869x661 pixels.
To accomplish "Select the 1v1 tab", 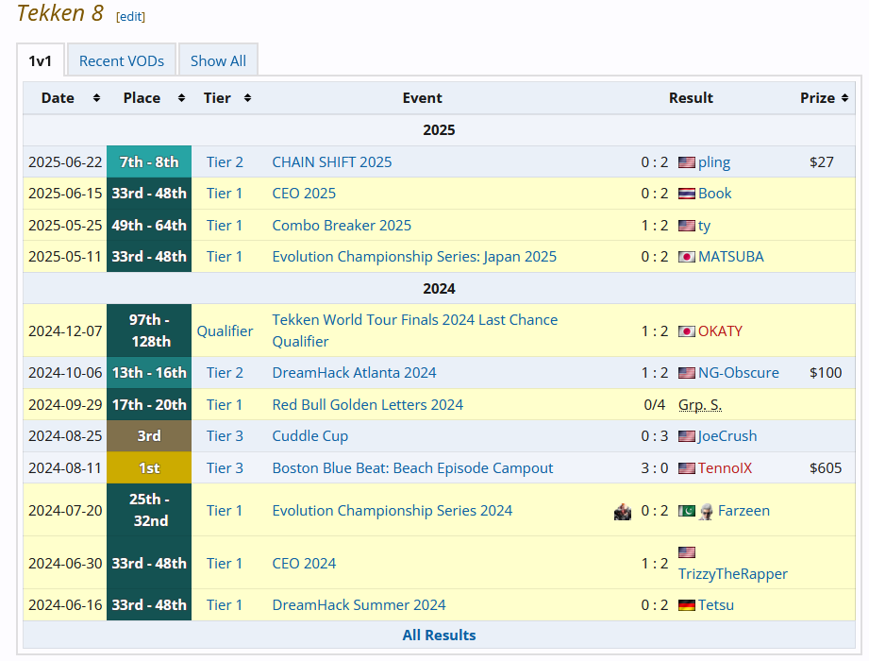I will pyautogui.click(x=41, y=60).
